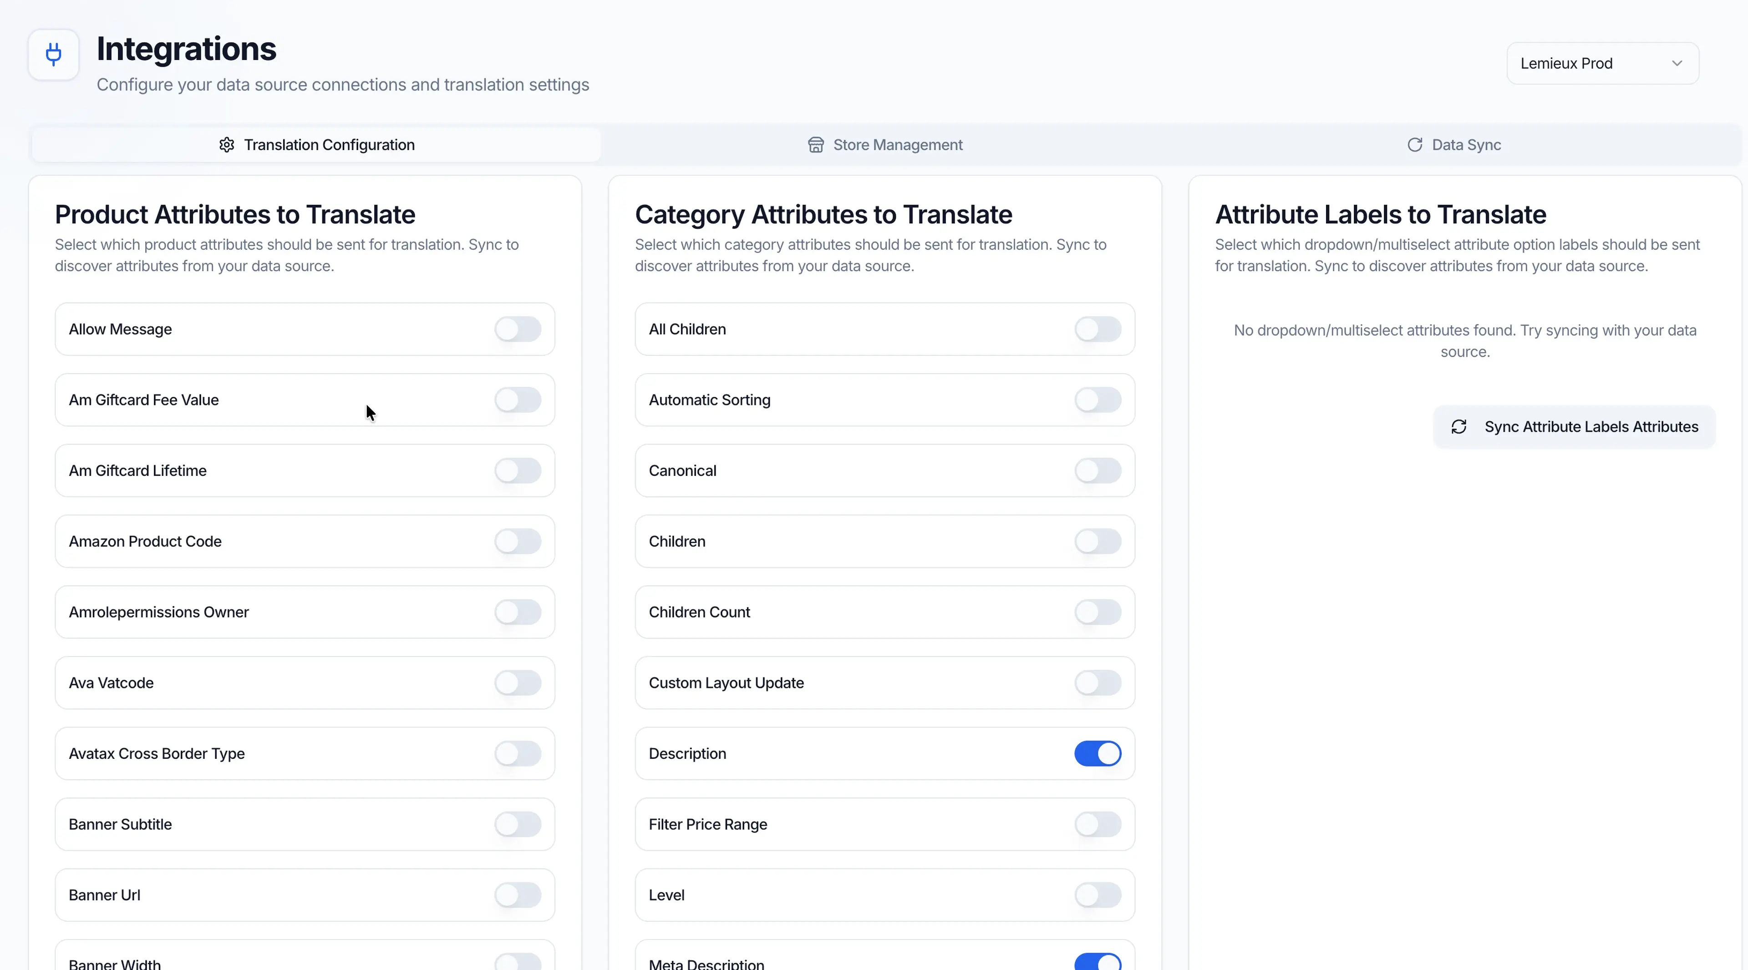The height and width of the screenshot is (970, 1748).
Task: Turn off the Meta Description toggle
Action: 1098,962
